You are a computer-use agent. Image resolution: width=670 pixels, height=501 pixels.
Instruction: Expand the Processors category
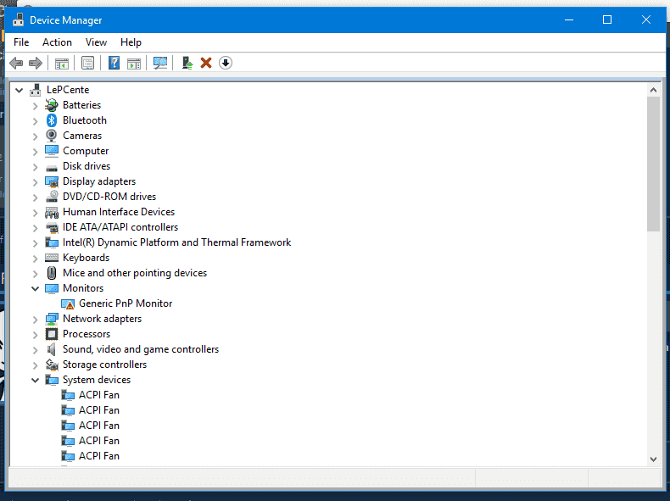click(x=35, y=335)
